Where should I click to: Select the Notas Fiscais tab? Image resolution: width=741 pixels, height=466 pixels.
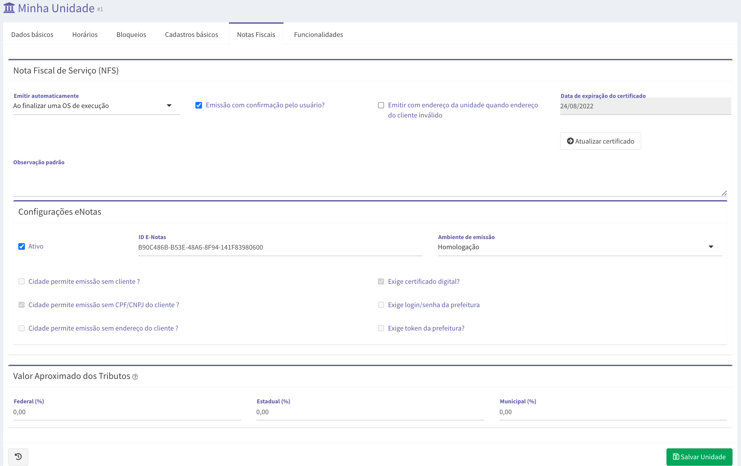pyautogui.click(x=256, y=34)
